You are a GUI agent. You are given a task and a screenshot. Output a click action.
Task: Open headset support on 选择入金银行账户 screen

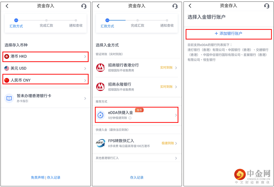(267, 6)
